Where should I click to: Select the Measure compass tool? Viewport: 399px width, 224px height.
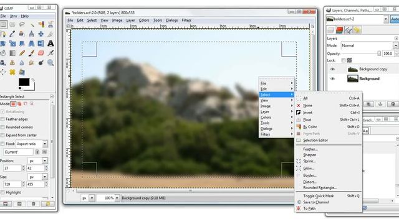point(32,34)
